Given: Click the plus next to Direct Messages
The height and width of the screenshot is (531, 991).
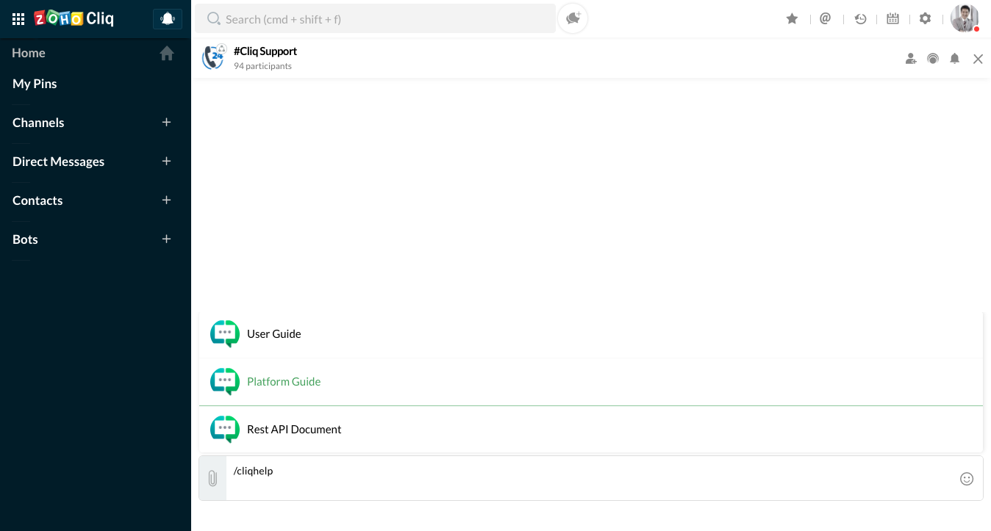Looking at the screenshot, I should (166, 162).
